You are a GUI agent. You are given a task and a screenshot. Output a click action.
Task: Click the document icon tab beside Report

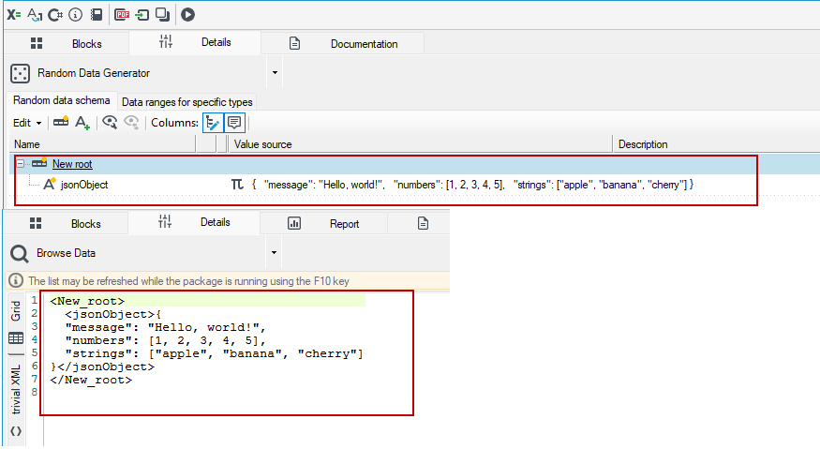point(423,223)
